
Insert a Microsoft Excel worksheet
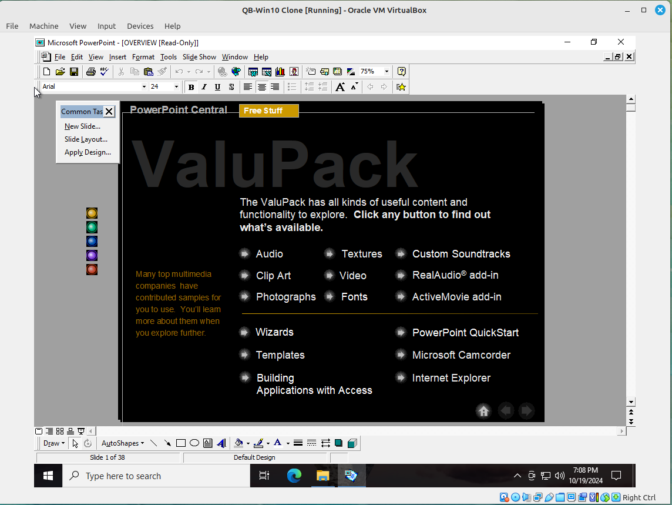click(x=267, y=72)
